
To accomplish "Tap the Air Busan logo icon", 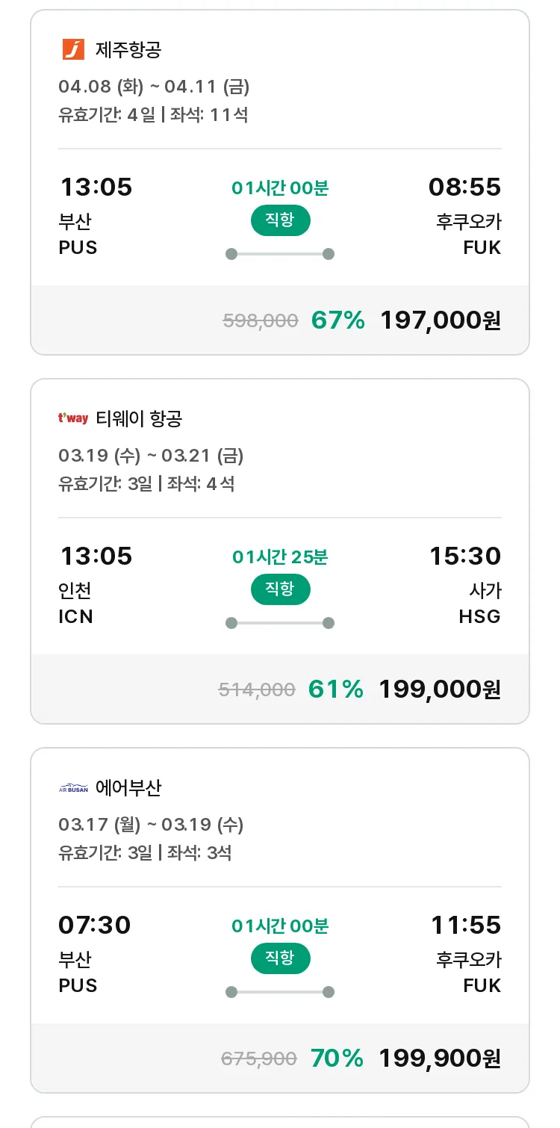I will pyautogui.click(x=73, y=788).
